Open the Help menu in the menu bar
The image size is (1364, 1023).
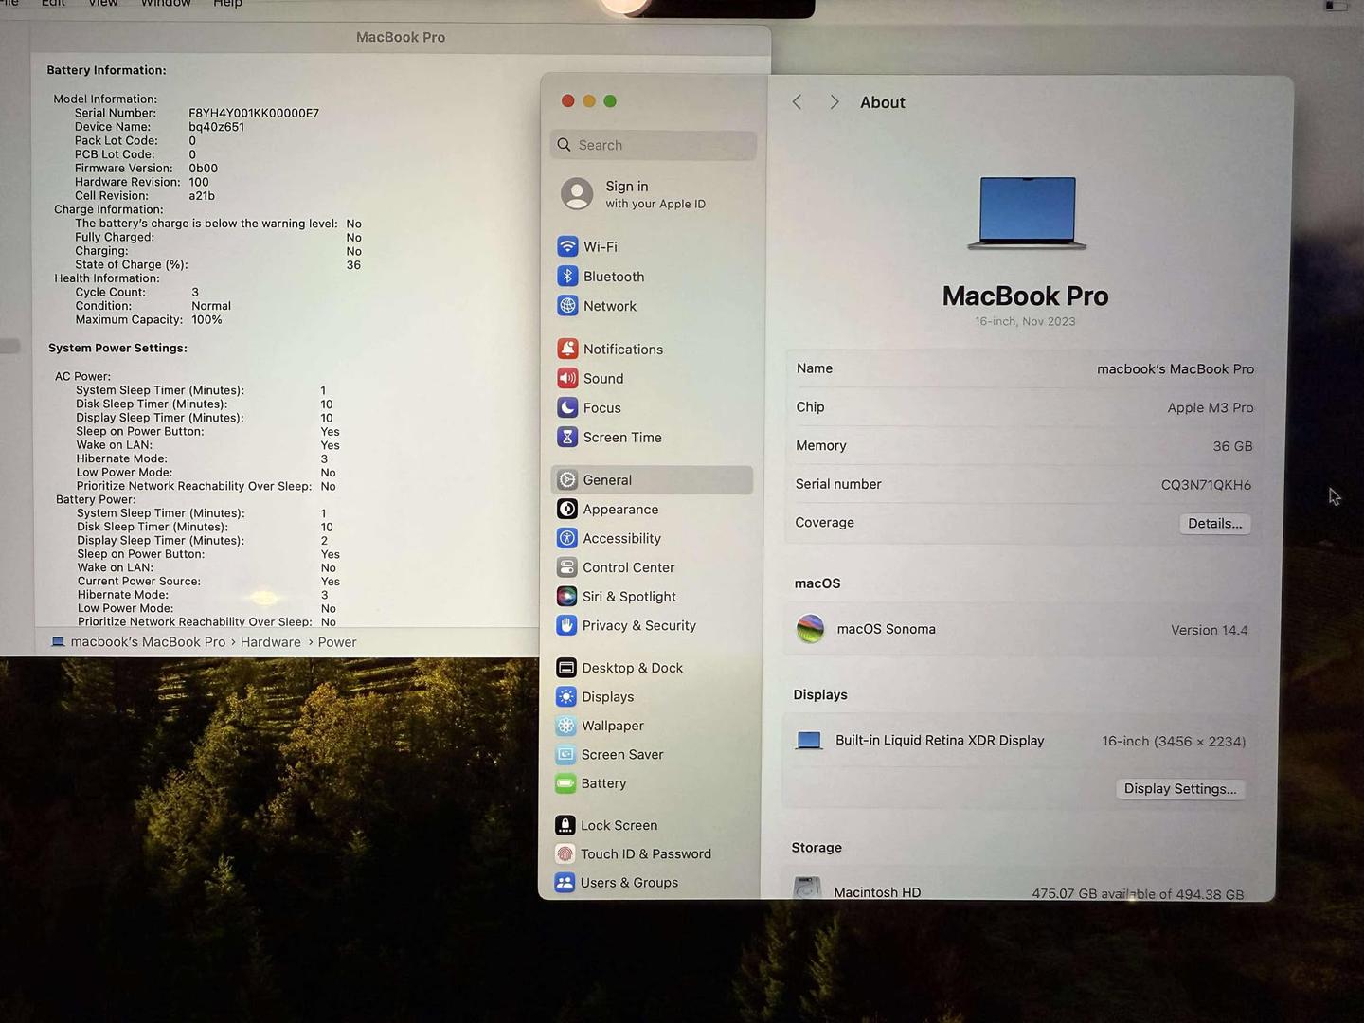pyautogui.click(x=228, y=4)
